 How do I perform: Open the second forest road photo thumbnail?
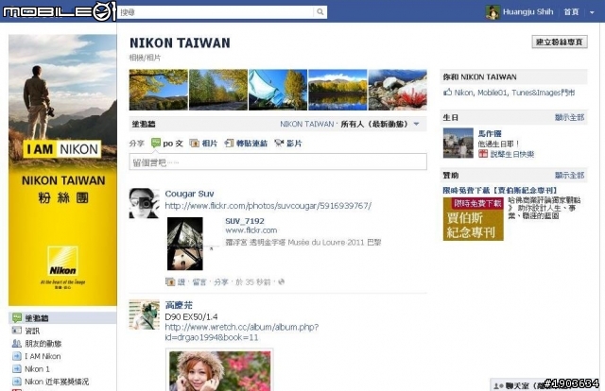[218, 90]
